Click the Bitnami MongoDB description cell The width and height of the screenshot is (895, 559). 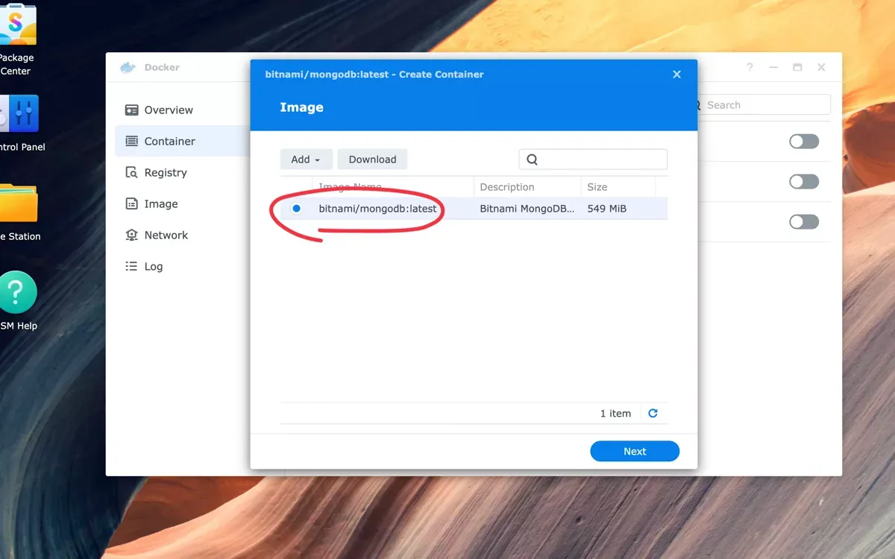(x=527, y=209)
